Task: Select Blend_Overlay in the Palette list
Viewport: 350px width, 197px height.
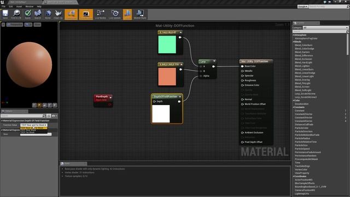Action: [x=302, y=80]
